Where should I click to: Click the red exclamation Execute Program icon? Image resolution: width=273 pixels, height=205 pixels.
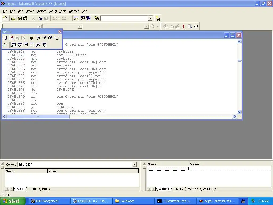click(183, 26)
